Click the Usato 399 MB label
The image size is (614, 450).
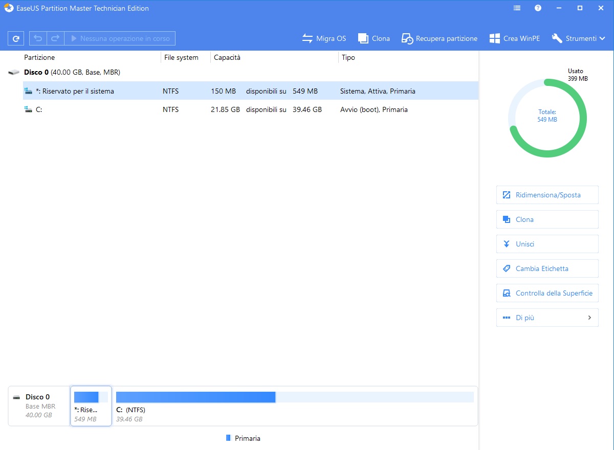point(578,75)
